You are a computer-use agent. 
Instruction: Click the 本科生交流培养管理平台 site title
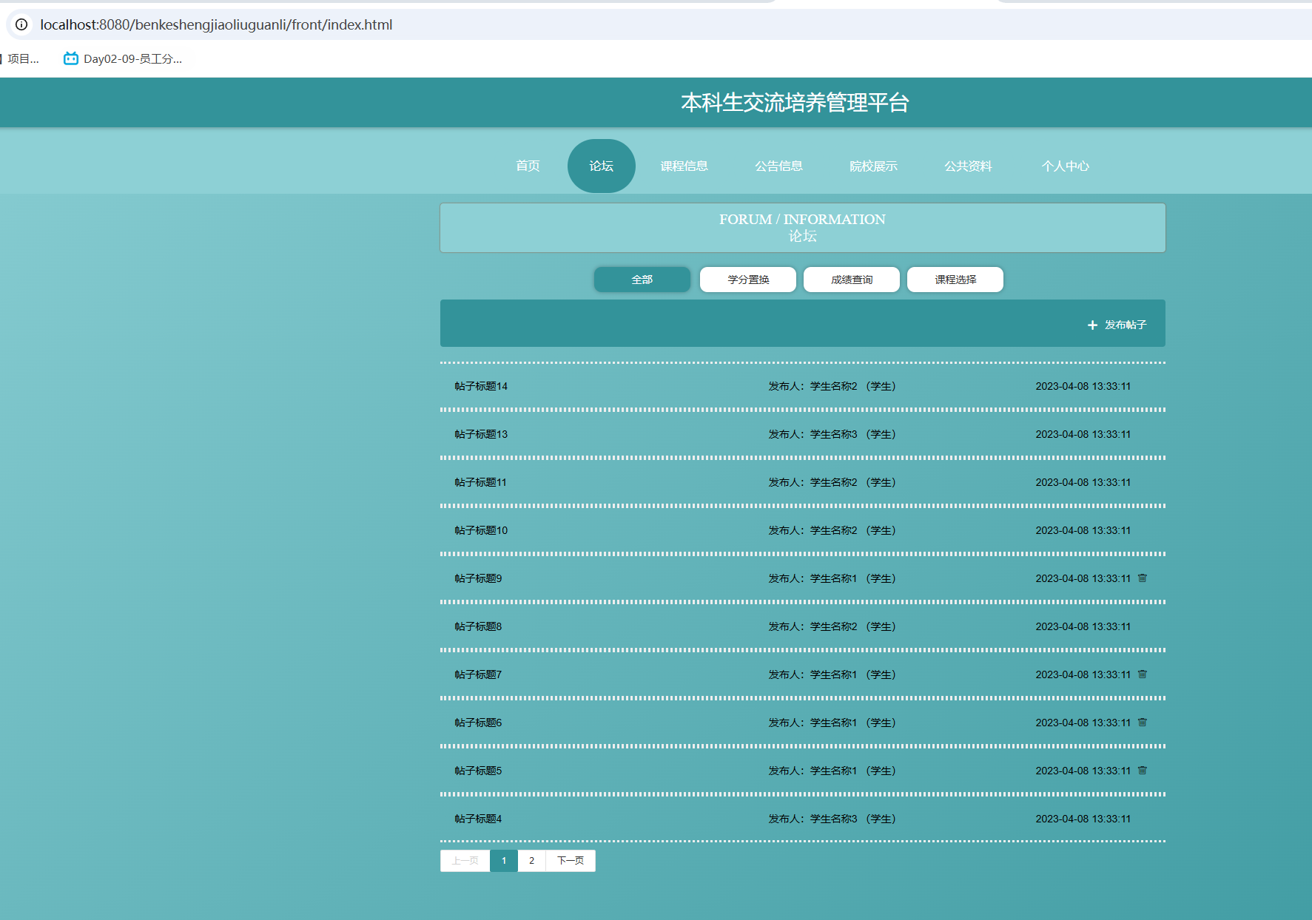[x=795, y=103]
